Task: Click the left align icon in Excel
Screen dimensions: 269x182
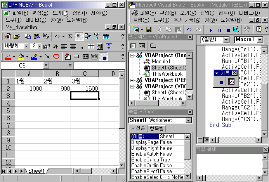Action: coord(64,46)
